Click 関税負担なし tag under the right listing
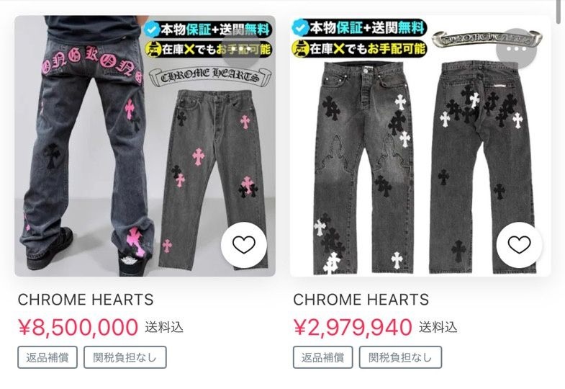The image size is (565, 389). [x=400, y=357]
